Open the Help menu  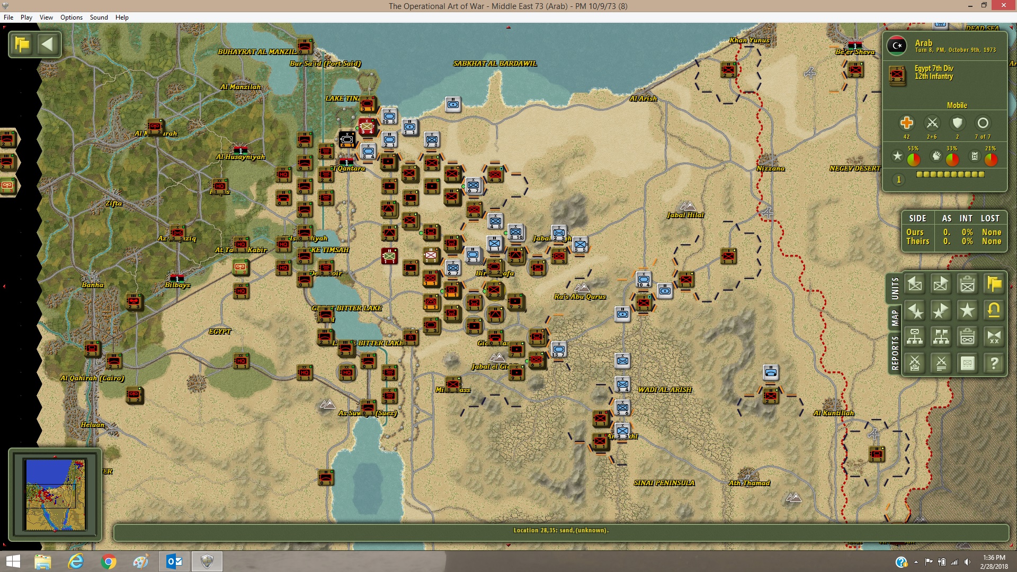point(122,17)
